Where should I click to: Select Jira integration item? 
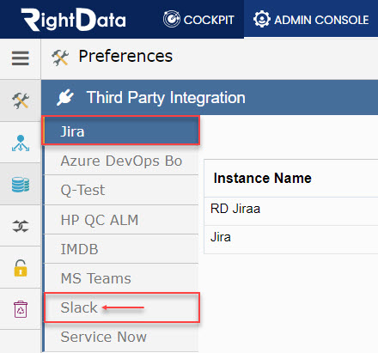[121, 131]
